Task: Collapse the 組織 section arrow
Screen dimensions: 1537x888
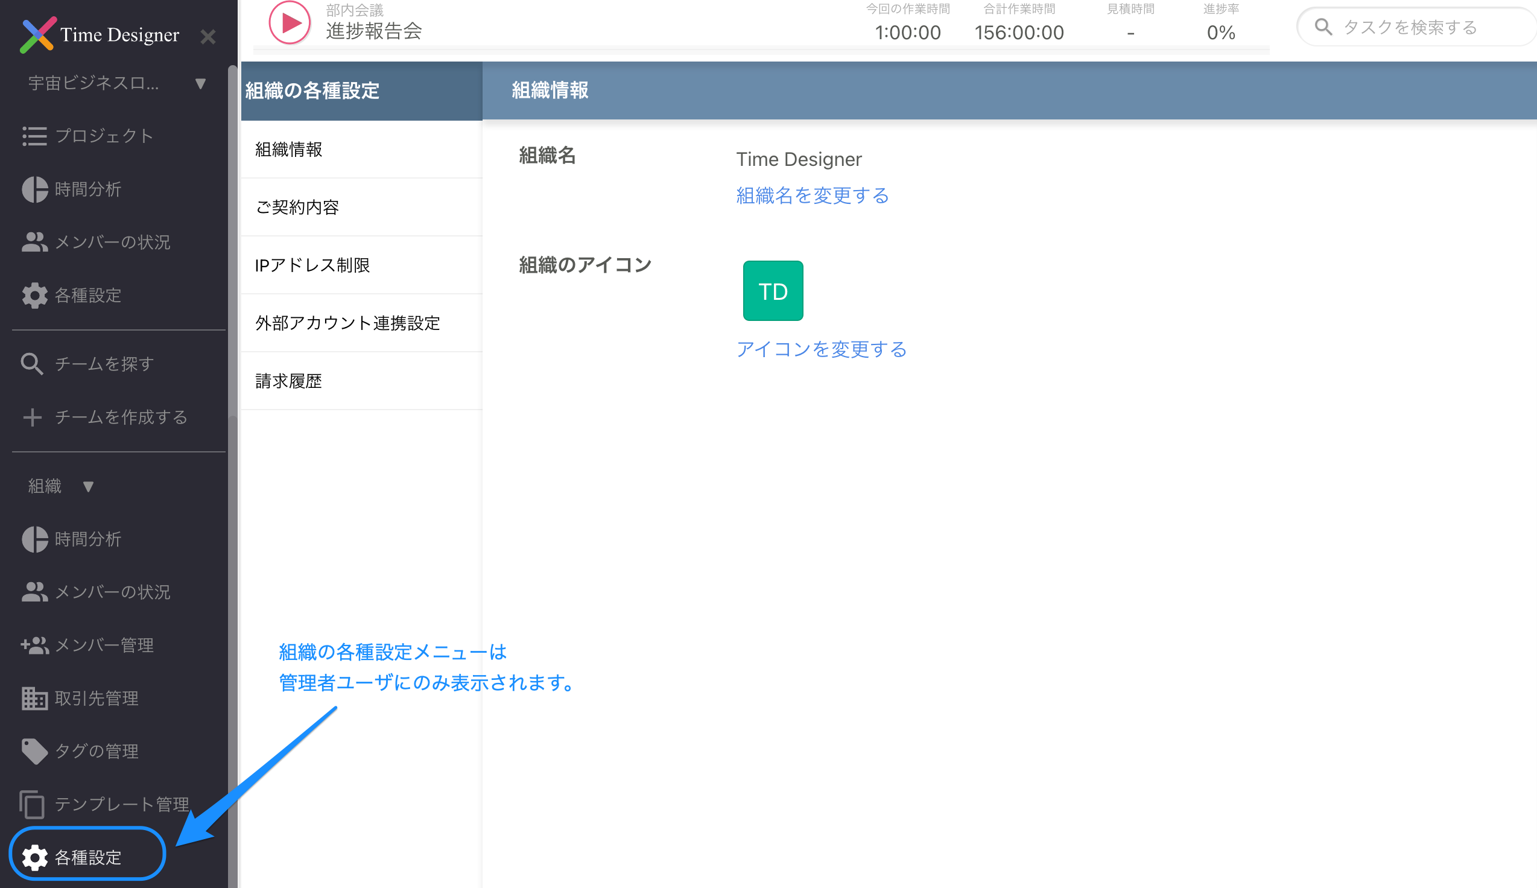Action: (x=88, y=487)
